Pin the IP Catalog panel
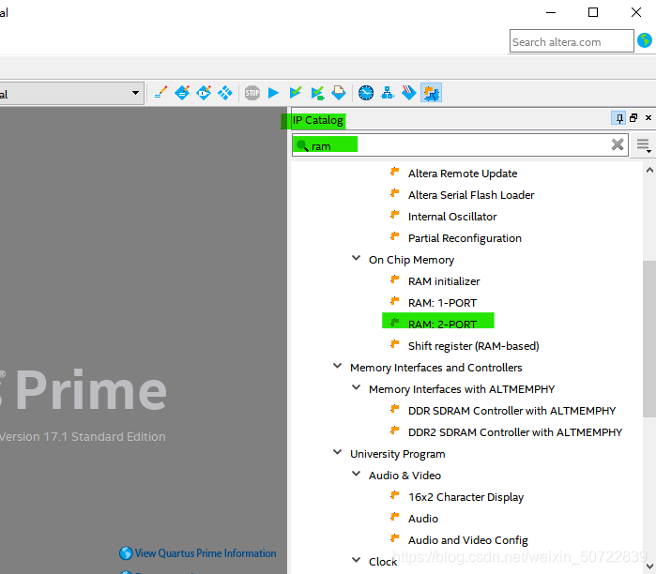This screenshot has height=574, width=656. [x=618, y=118]
